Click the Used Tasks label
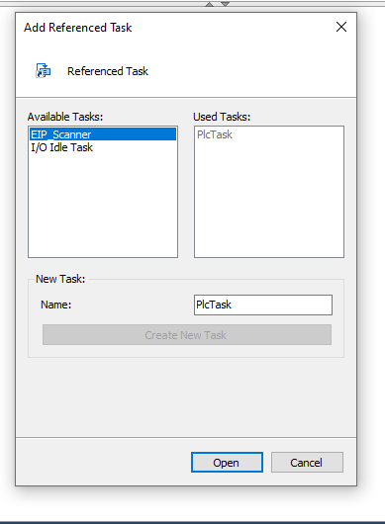Viewport: 385px width, 524px height. point(222,117)
